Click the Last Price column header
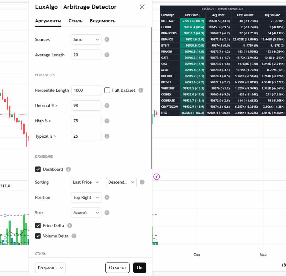The width and height of the screenshot is (286, 276). [x=193, y=15]
